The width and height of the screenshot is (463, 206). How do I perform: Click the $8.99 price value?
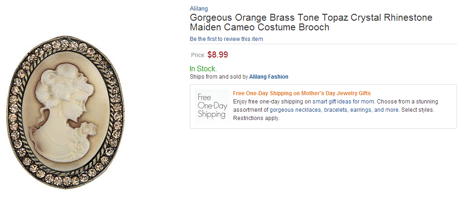[x=217, y=55]
